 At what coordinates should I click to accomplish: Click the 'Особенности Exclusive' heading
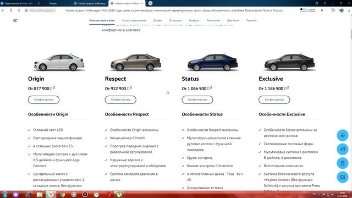pos(282,114)
